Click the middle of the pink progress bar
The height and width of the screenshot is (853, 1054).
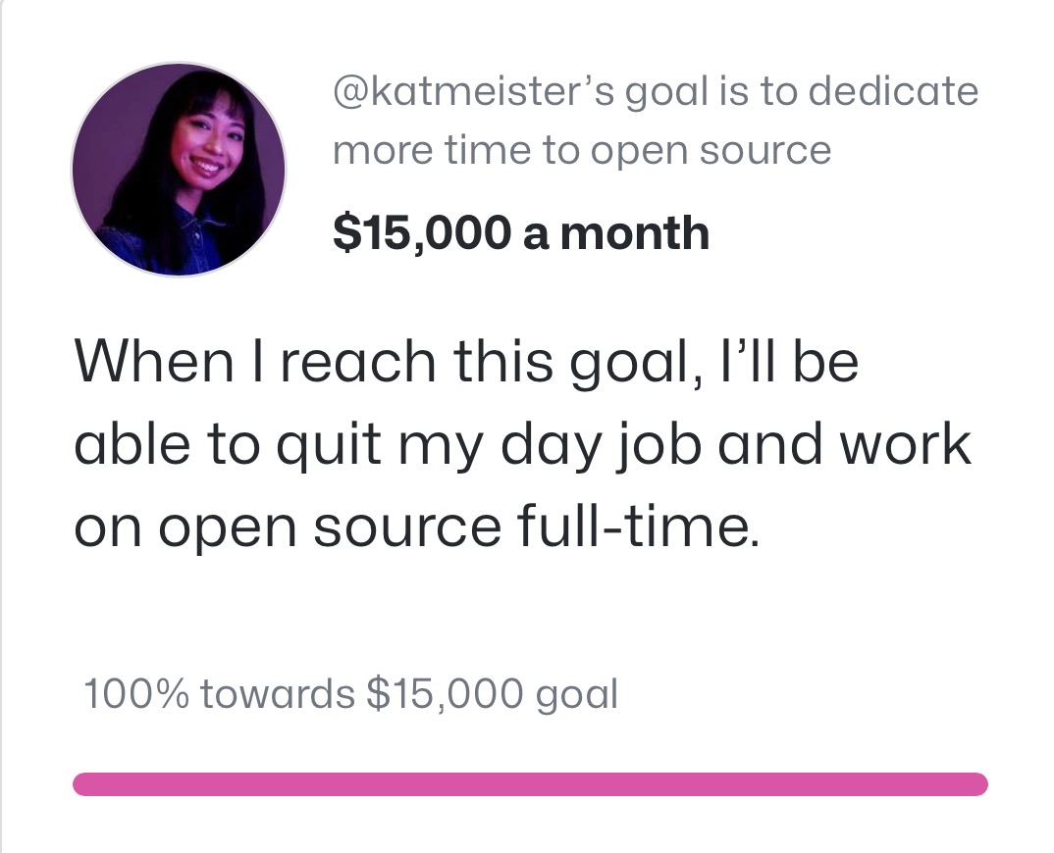tap(530, 784)
